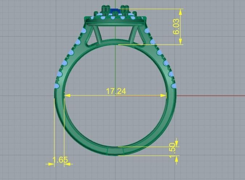Viewport: 245px width, 180px height.
Task: Select the blue center gemstone
Action: coord(115,11)
